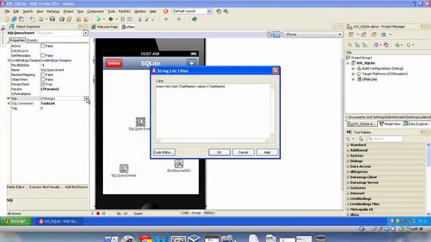
Task: Click the record red circle in status bar
Action: point(98,213)
